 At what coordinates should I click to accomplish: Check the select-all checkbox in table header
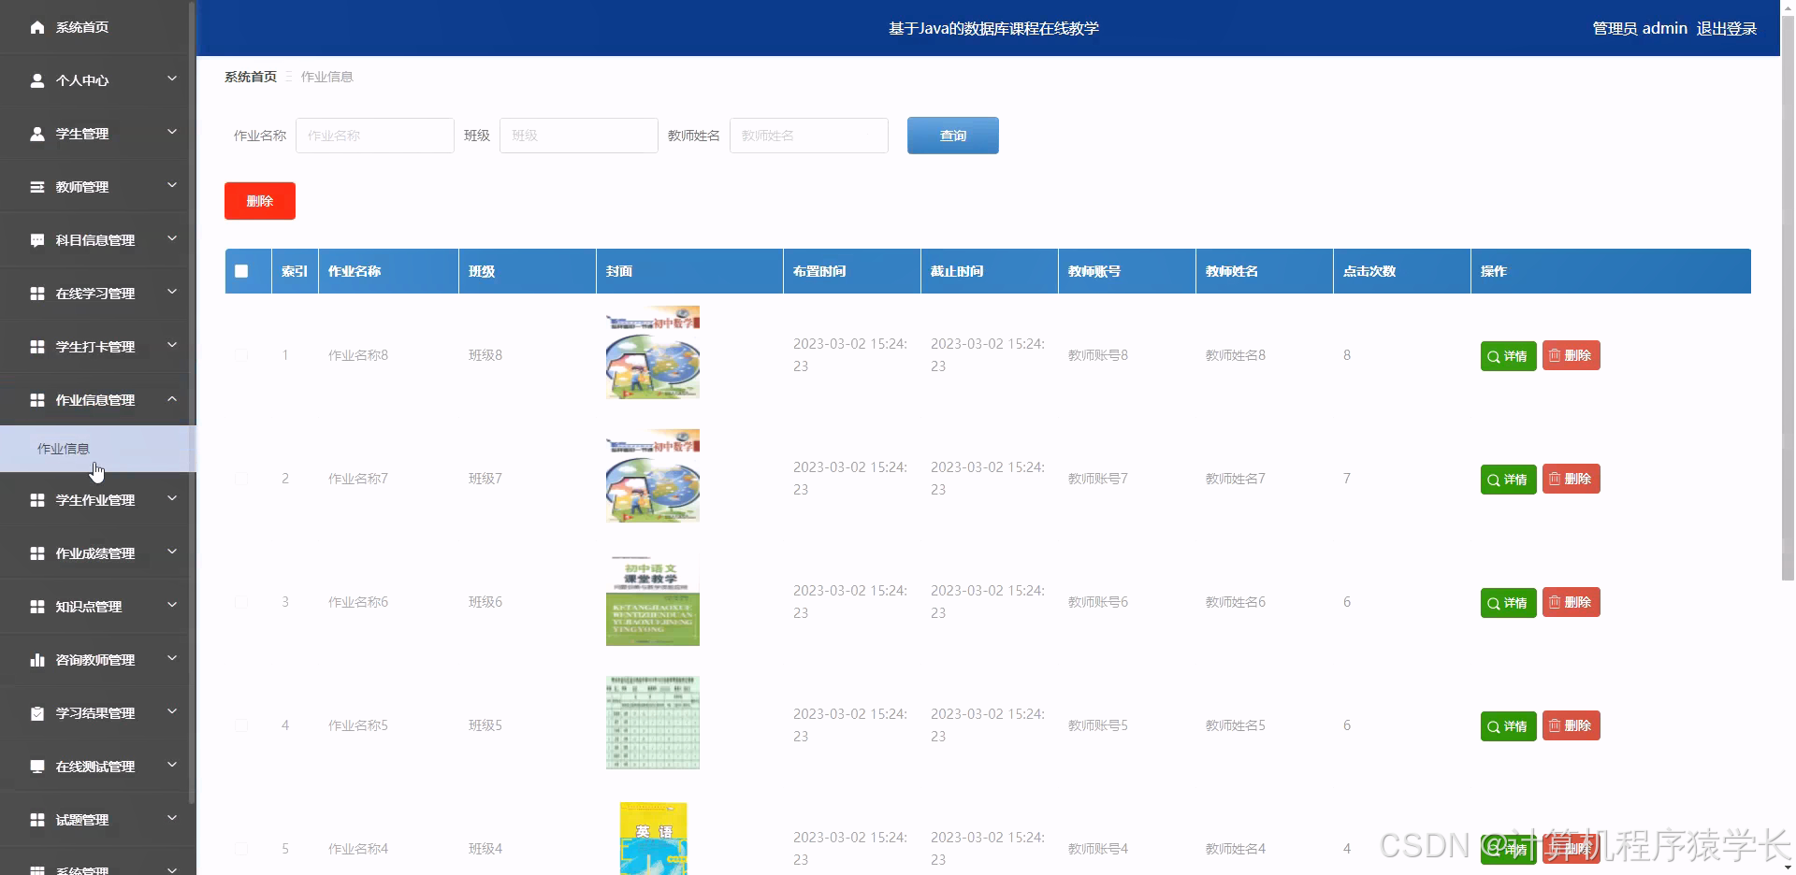[x=243, y=271]
